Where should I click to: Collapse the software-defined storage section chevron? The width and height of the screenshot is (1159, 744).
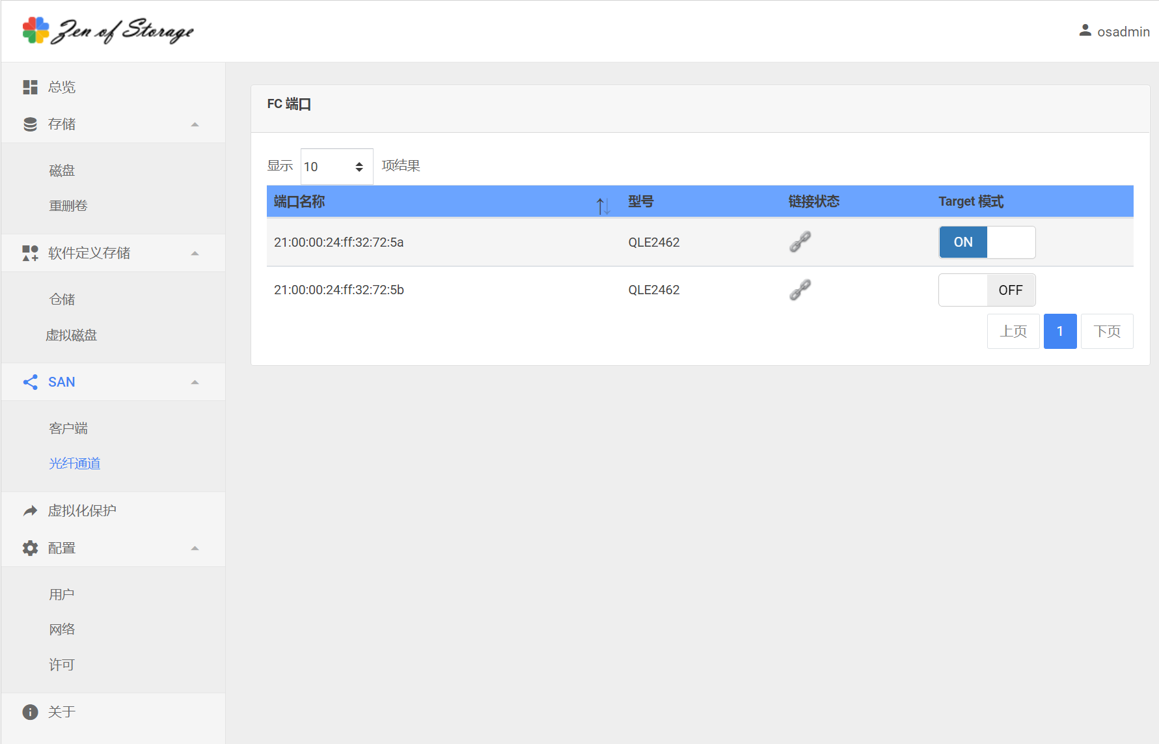[195, 253]
